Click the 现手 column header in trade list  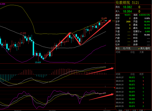141,74
